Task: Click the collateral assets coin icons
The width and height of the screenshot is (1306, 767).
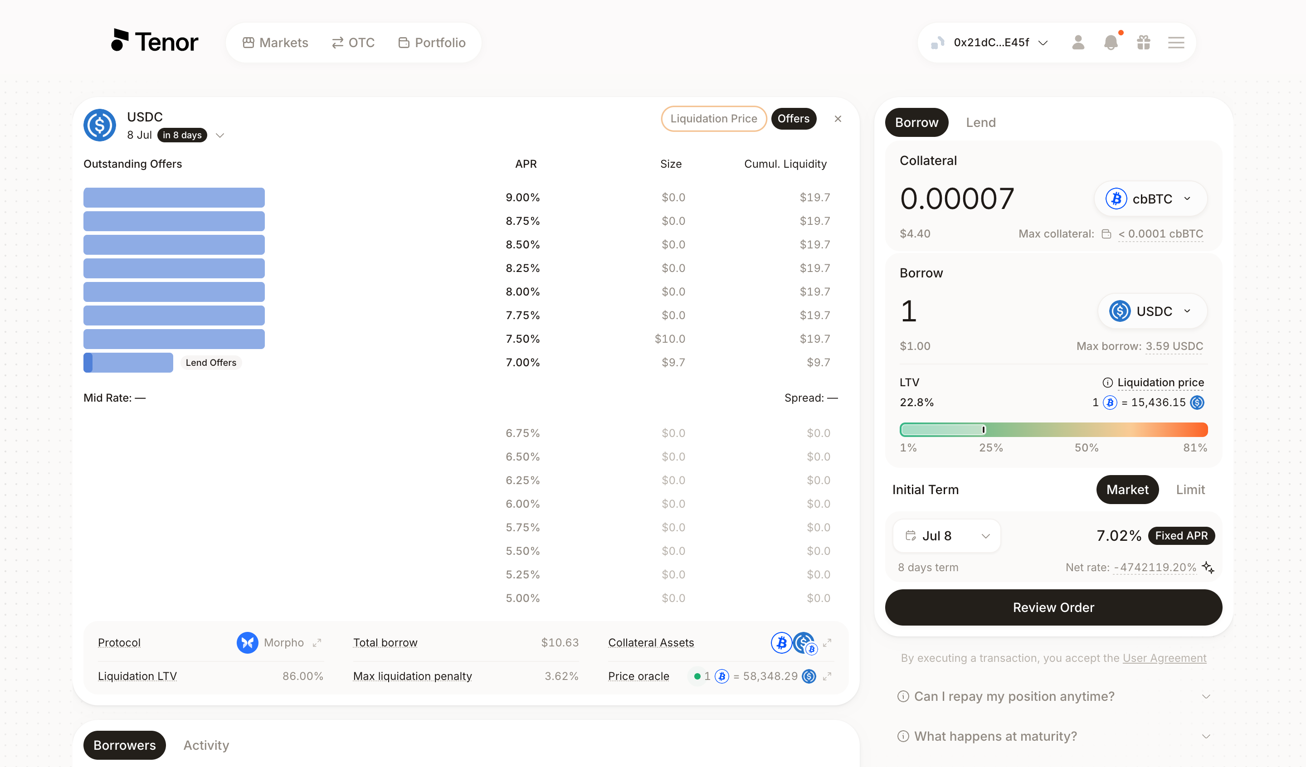Action: click(794, 643)
